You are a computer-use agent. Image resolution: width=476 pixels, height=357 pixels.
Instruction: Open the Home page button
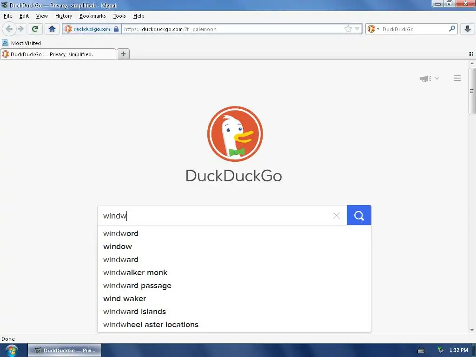[52, 29]
